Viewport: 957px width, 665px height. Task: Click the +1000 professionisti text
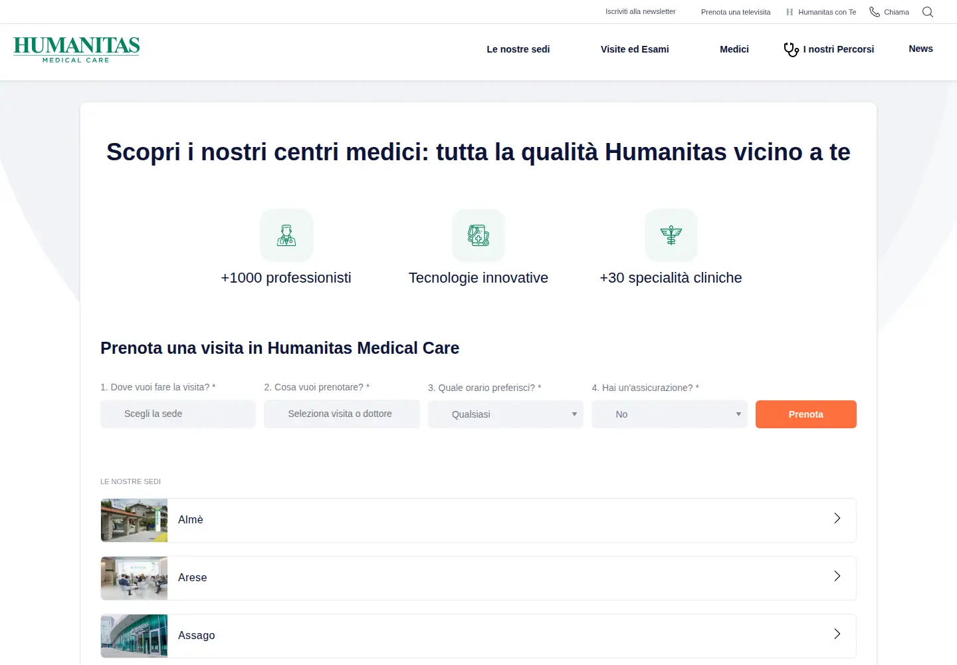[x=286, y=278]
